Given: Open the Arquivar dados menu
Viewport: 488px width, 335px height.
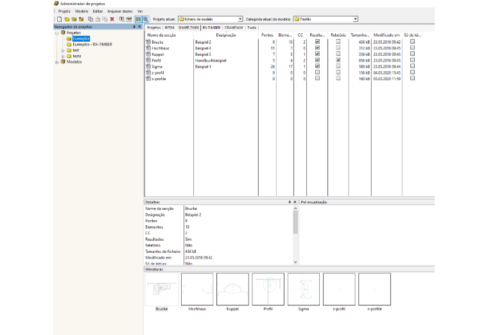Looking at the screenshot, I should pos(120,11).
